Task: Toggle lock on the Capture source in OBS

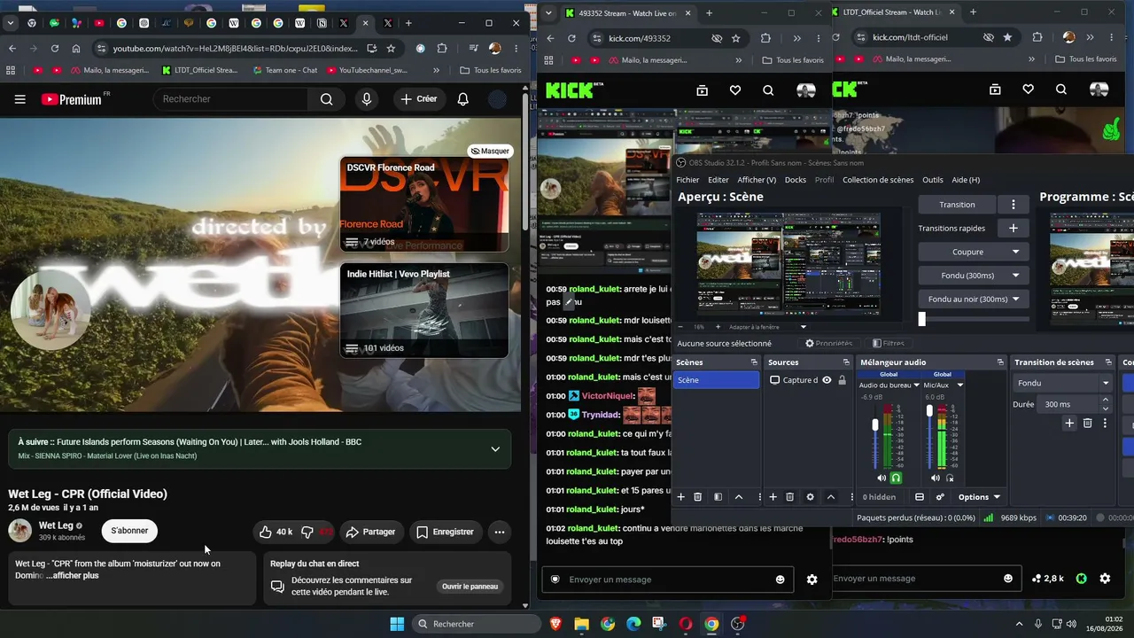Action: pos(842,380)
